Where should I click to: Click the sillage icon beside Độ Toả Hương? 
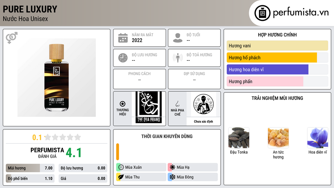pyautogui.click(x=178, y=58)
